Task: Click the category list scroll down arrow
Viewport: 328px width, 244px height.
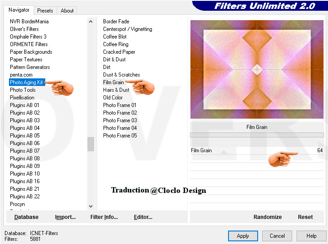Action: click(x=91, y=206)
